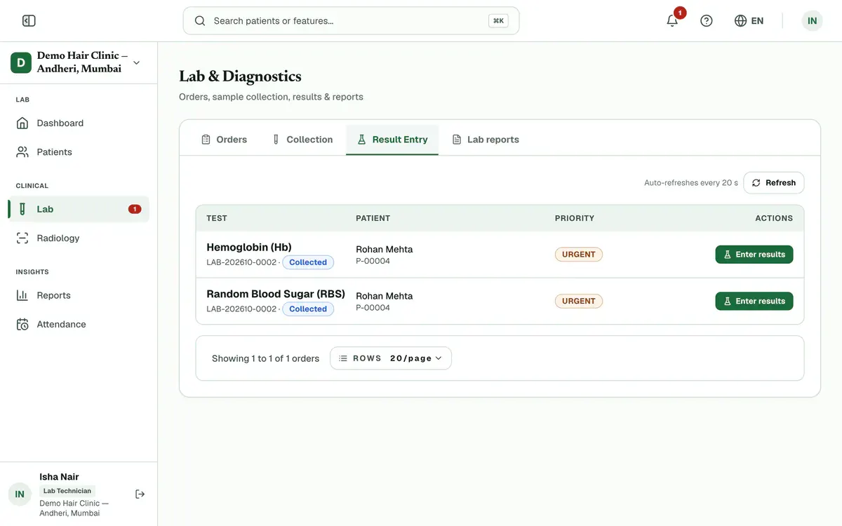Click the Lab test tube icon
Image resolution: width=842 pixels, height=526 pixels.
(22, 209)
